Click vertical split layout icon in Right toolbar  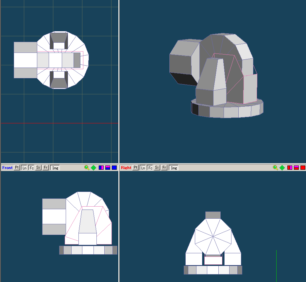(x=290, y=167)
